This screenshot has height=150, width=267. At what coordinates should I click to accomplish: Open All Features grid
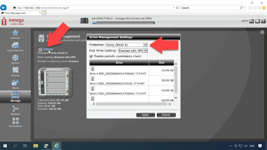click(15, 123)
